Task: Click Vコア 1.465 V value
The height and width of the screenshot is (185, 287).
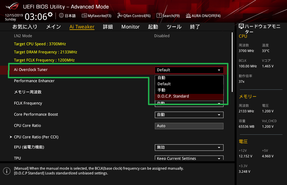Action: click(x=268, y=66)
